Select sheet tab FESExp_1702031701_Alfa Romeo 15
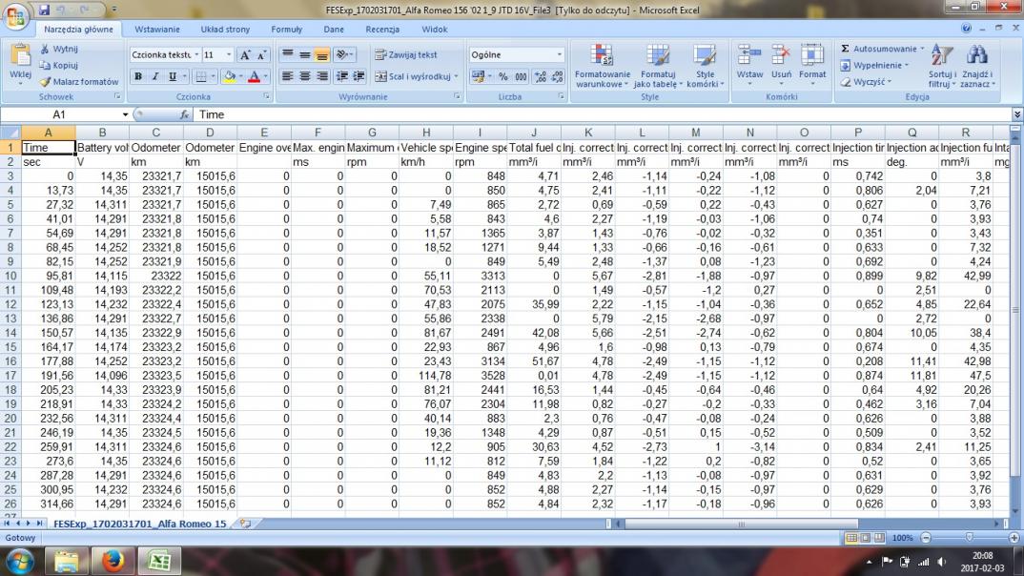 pyautogui.click(x=139, y=524)
